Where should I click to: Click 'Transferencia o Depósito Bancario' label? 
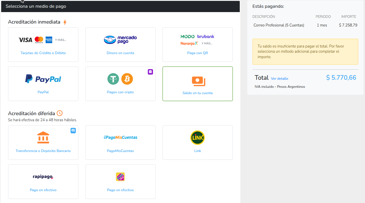(x=43, y=151)
